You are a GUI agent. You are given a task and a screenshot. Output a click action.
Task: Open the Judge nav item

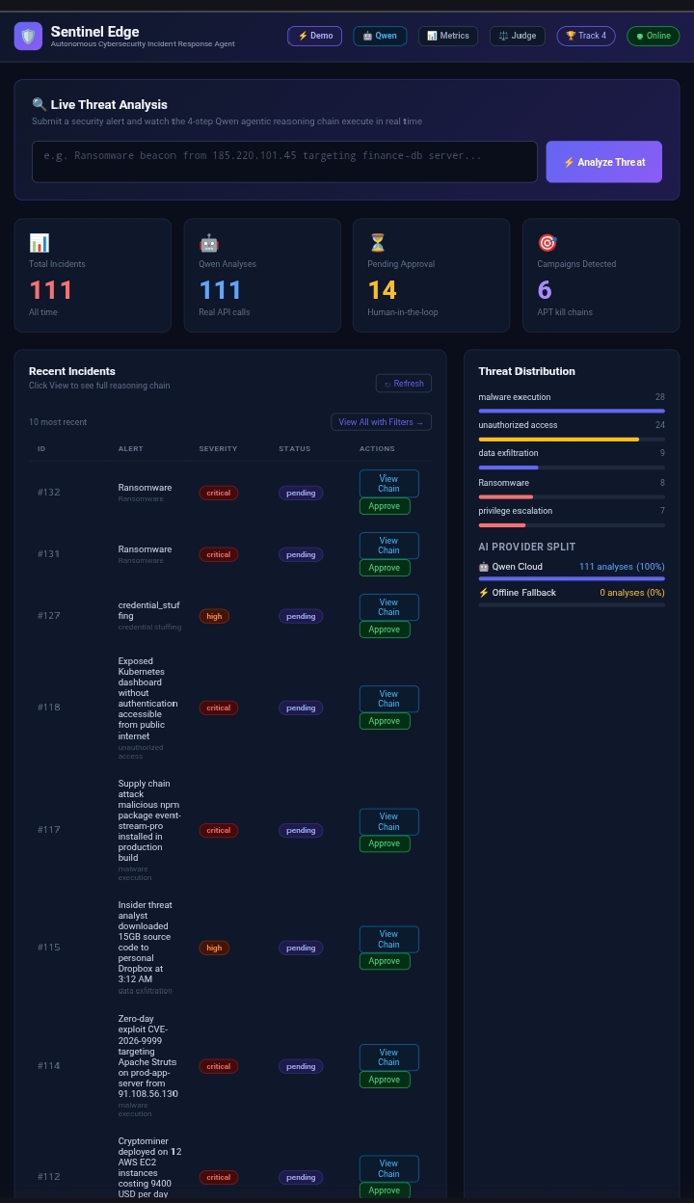point(518,36)
